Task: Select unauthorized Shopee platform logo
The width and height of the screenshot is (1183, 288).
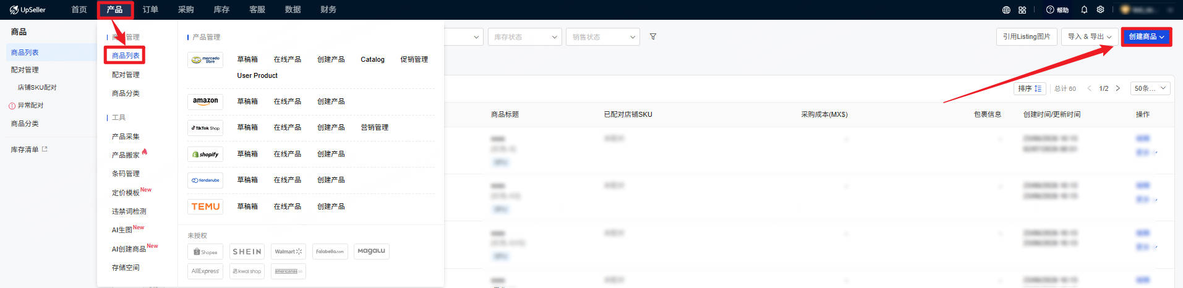Action: click(x=205, y=252)
